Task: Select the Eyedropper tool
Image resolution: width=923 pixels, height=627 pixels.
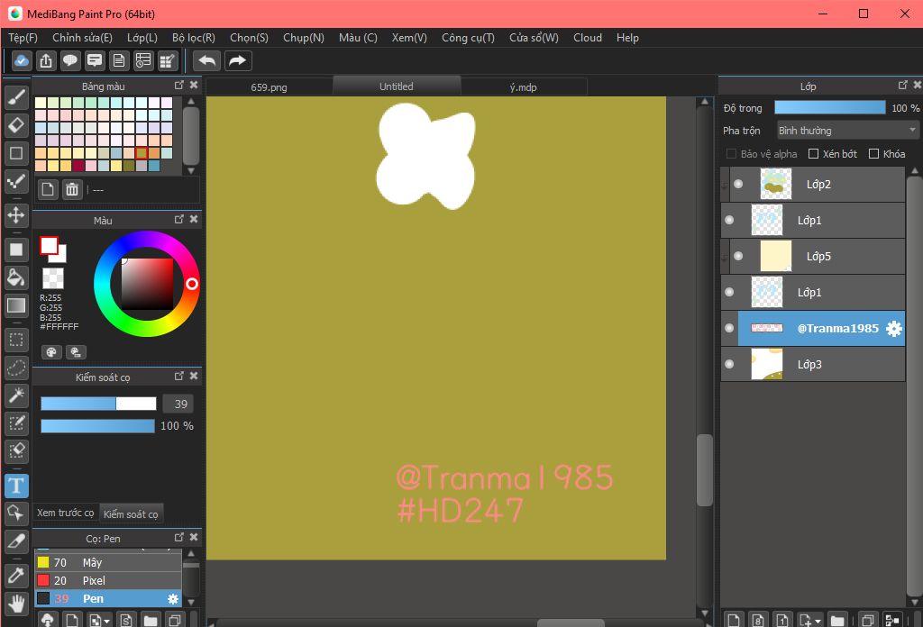Action: (16, 575)
